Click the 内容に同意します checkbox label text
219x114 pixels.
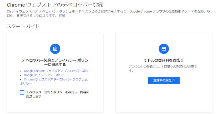(58, 94)
